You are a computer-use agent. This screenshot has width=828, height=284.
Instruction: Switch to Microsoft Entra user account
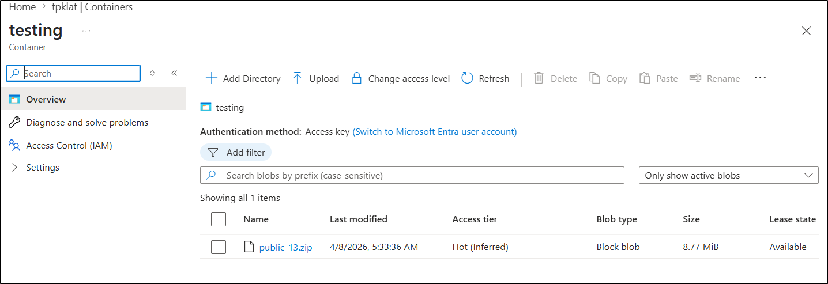pyautogui.click(x=434, y=131)
